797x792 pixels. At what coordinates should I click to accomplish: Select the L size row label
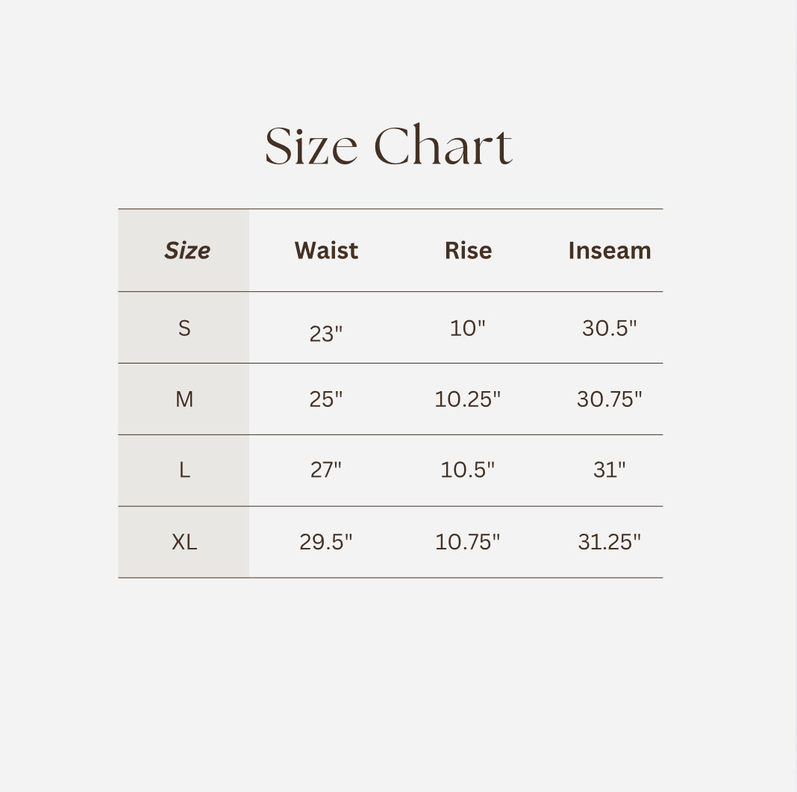pos(184,470)
